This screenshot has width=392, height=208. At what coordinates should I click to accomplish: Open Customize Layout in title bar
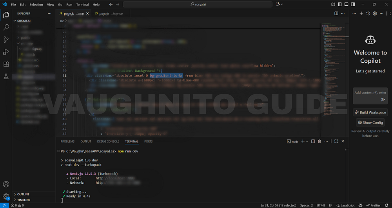pyautogui.click(x=333, y=4)
